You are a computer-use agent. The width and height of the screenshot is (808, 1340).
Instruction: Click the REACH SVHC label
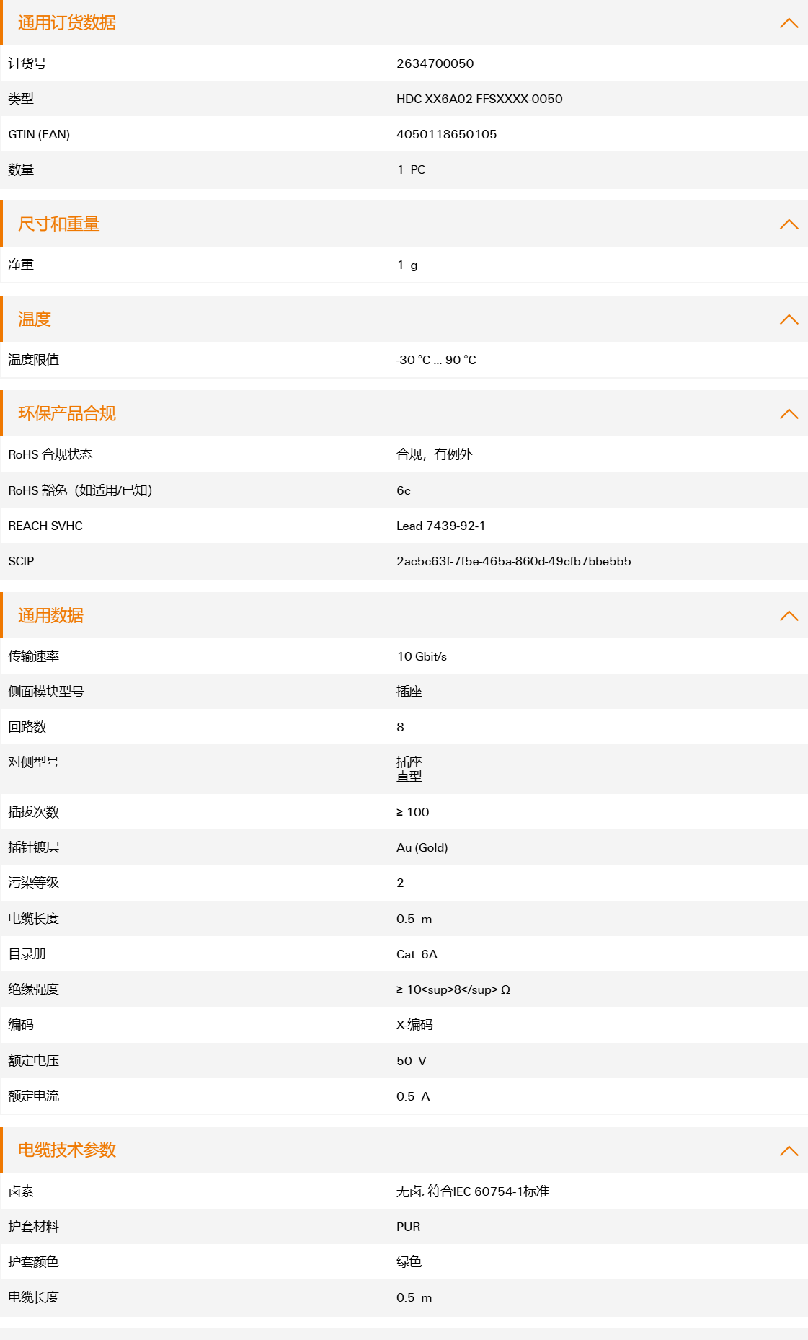click(x=45, y=526)
